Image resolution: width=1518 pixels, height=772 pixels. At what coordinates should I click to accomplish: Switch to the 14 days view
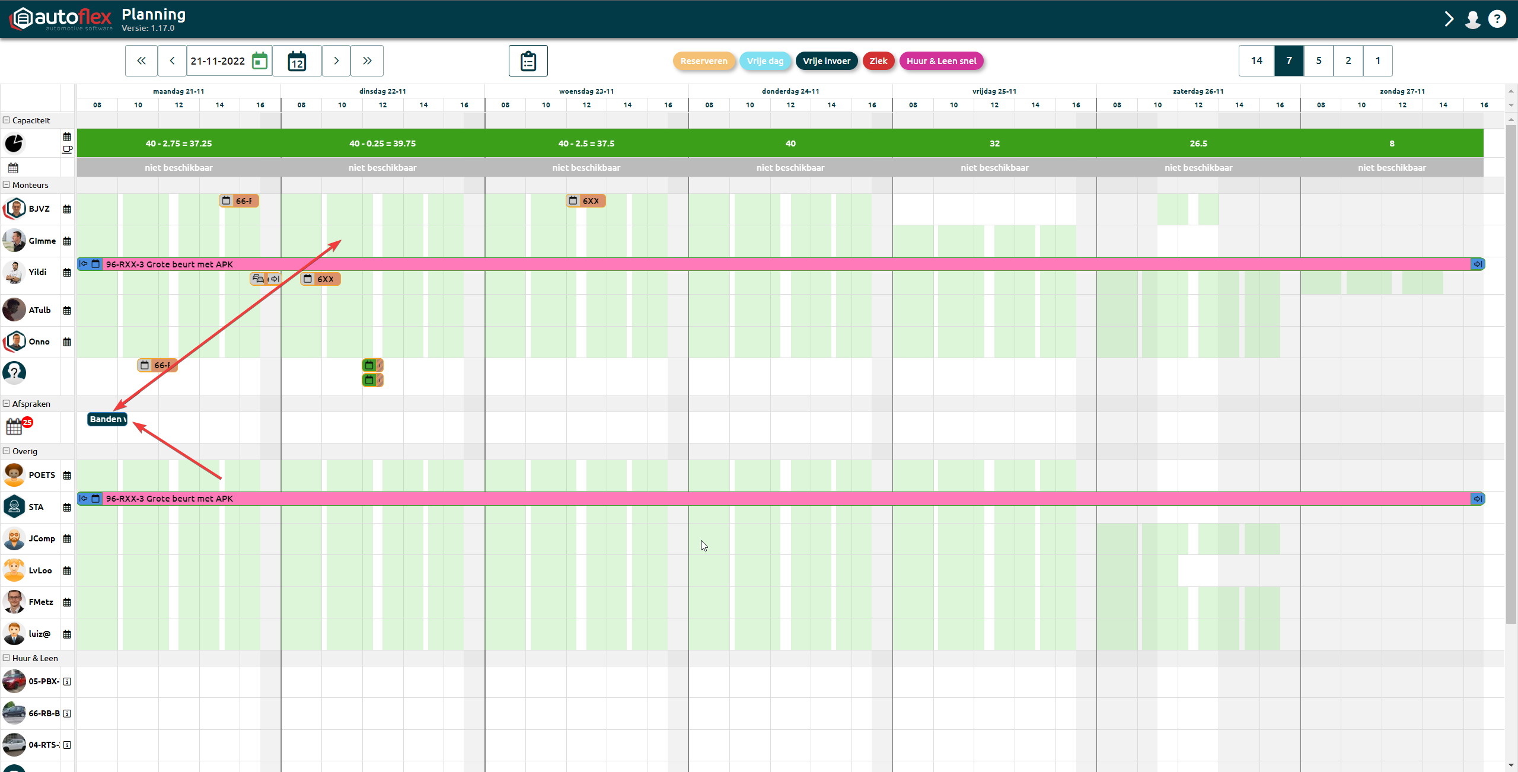1257,60
